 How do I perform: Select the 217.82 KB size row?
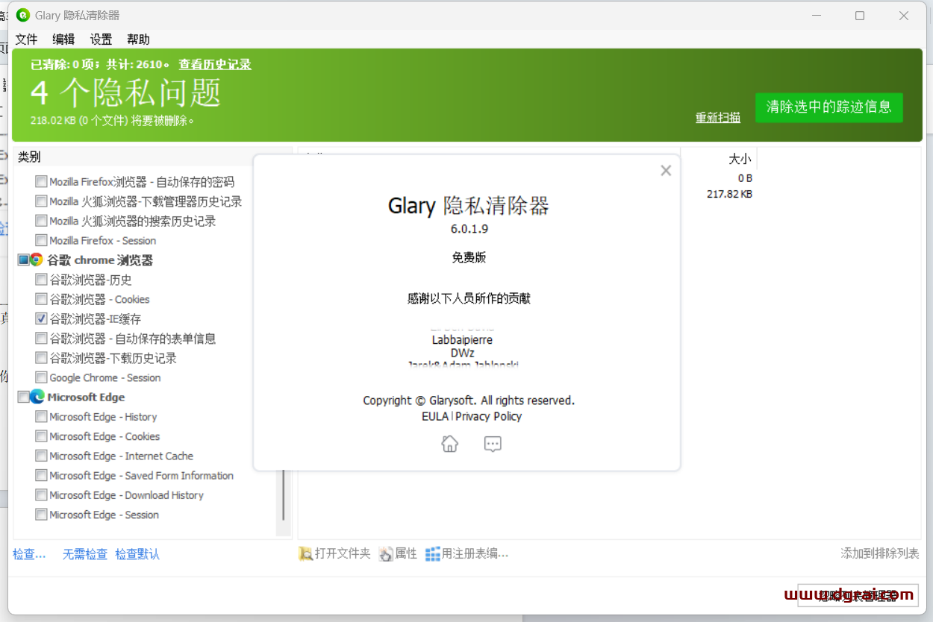click(x=729, y=194)
